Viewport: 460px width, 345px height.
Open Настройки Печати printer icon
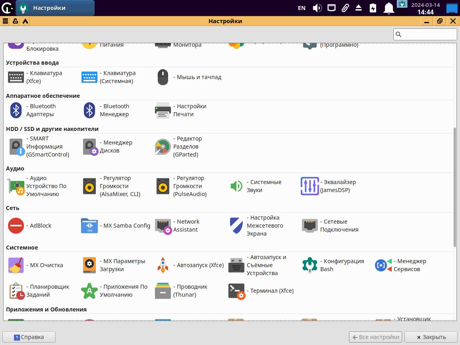tap(163, 110)
